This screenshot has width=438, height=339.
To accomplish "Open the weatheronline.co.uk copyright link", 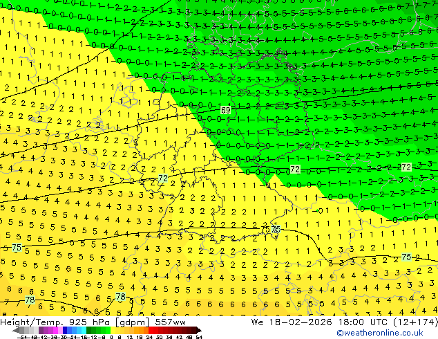I will (x=380, y=333).
